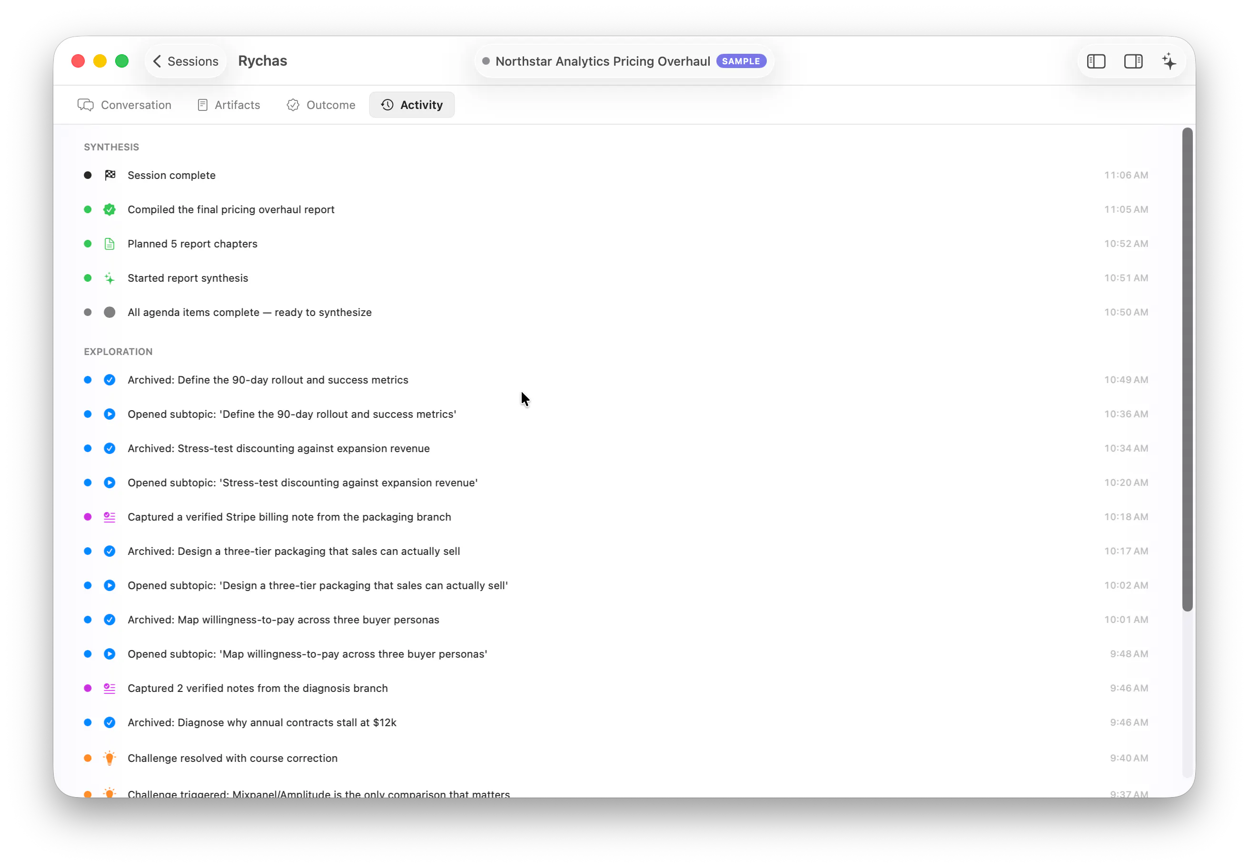Select 'All agenda items complete — ready to synthesize'
Image resolution: width=1249 pixels, height=868 pixels.
tap(617, 312)
